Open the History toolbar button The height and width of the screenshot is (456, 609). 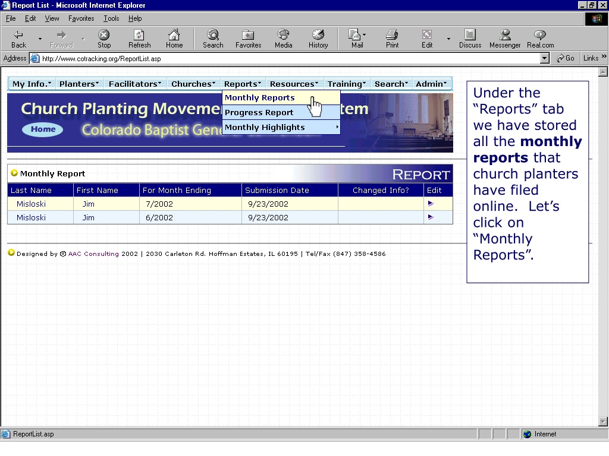tap(318, 39)
